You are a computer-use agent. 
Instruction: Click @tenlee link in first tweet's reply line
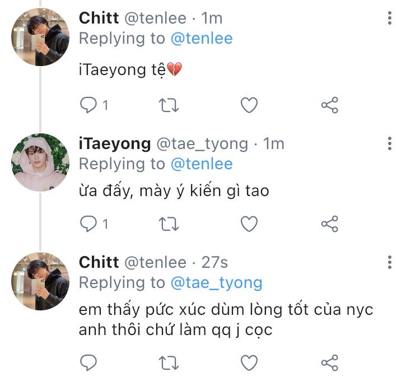pos(200,38)
